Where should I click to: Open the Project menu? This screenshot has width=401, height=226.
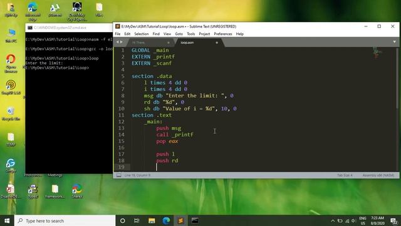(204, 34)
